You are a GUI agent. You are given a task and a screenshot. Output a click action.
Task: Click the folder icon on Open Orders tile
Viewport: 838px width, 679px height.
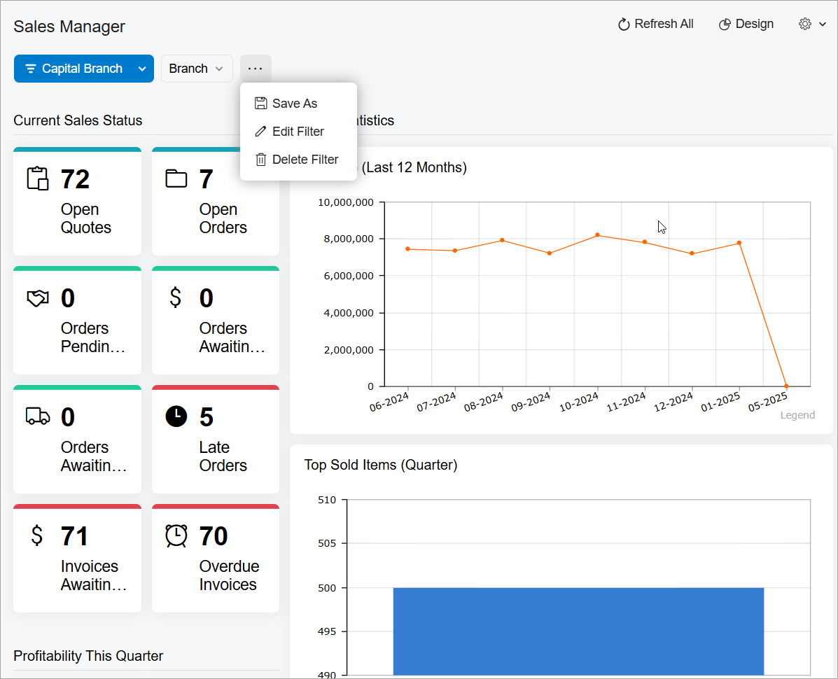[176, 178]
